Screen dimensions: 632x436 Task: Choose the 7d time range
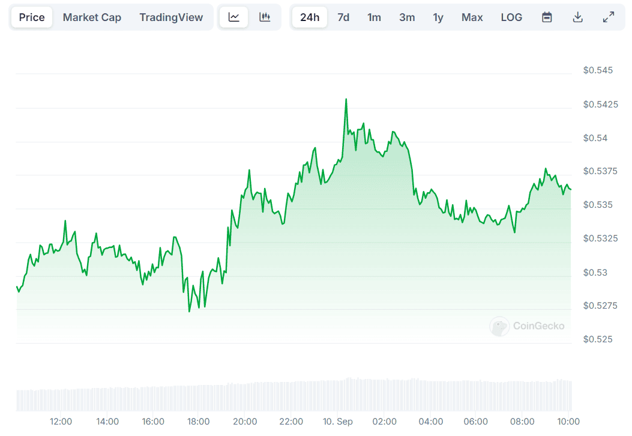343,17
